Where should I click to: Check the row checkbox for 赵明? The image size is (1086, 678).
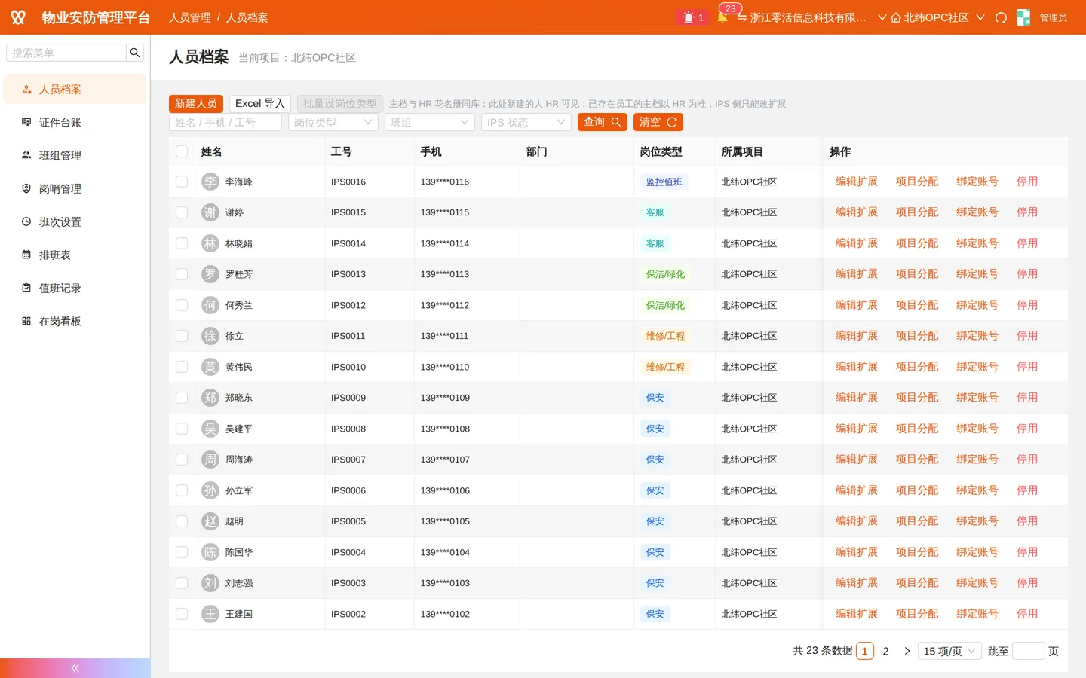click(x=182, y=521)
